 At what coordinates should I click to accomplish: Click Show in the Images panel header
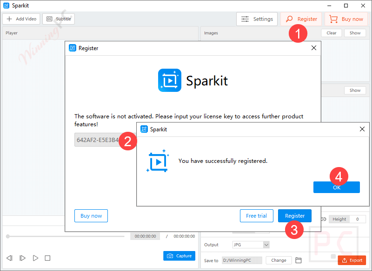[355, 33]
